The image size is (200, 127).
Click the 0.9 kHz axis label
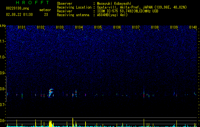[3, 73]
